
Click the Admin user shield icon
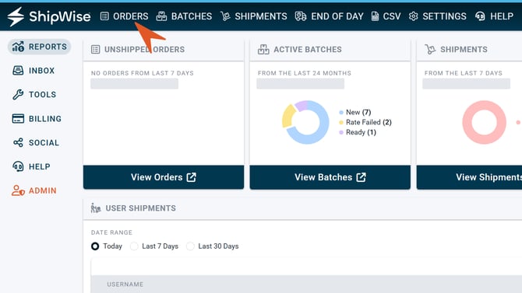point(18,190)
